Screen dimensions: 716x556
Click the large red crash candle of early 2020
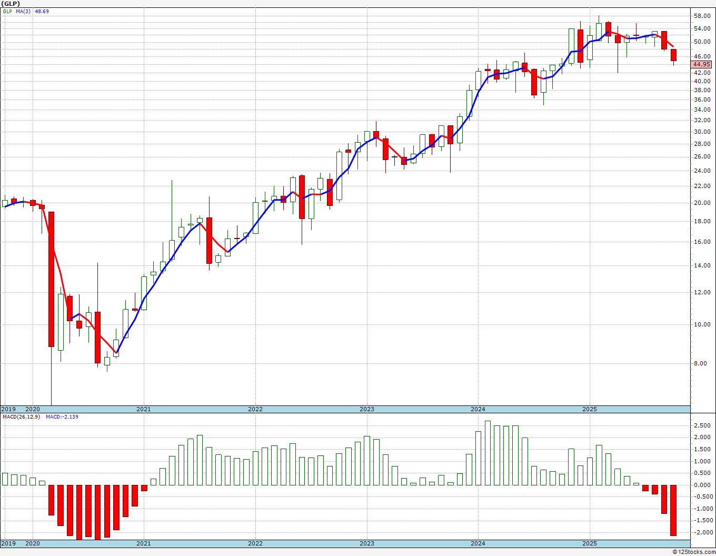51,279
